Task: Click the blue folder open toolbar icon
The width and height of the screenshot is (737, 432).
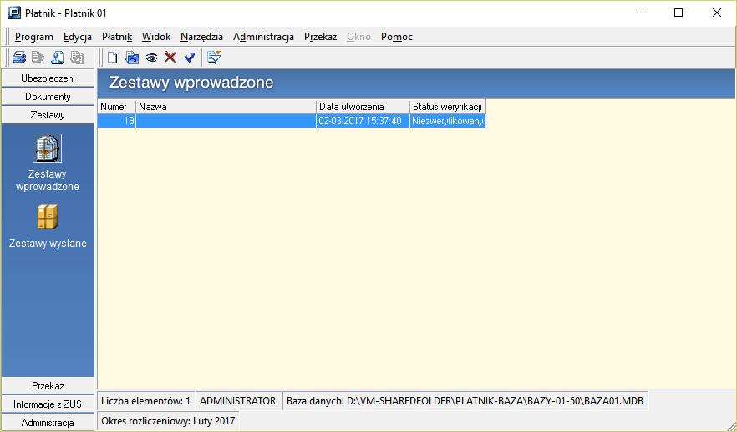Action: click(132, 58)
